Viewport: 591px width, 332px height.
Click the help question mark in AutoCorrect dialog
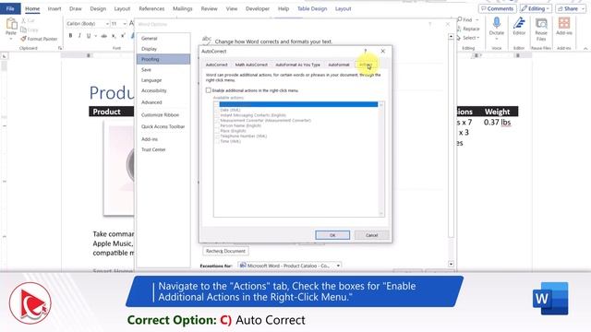(x=365, y=51)
